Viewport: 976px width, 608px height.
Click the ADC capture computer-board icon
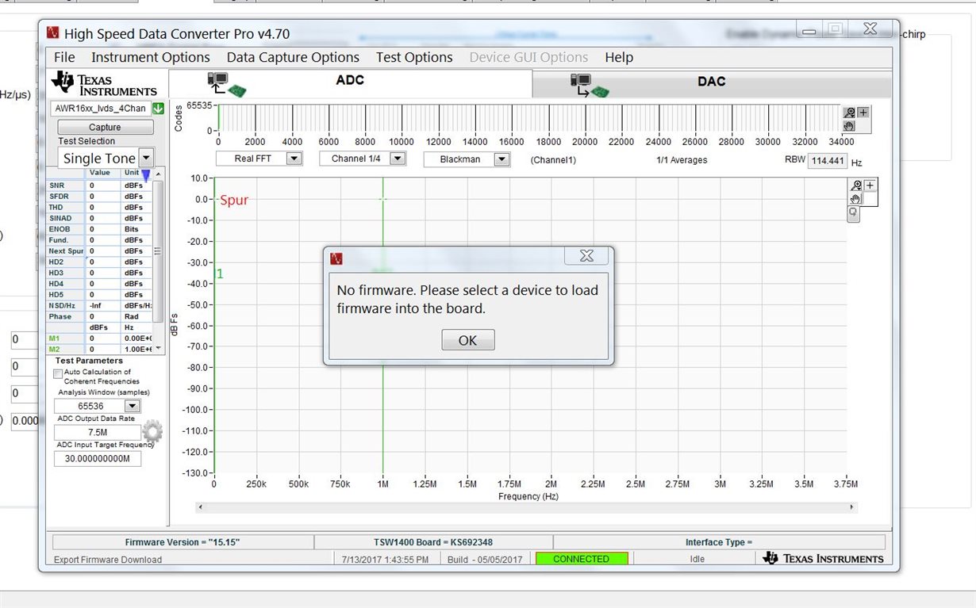pyautogui.click(x=226, y=84)
